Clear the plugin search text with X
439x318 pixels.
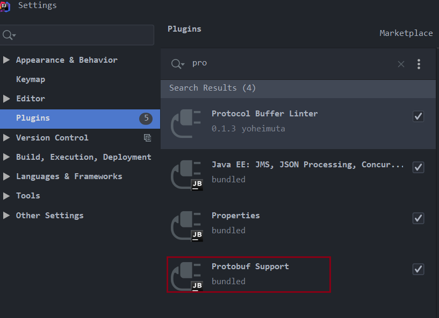tap(401, 64)
